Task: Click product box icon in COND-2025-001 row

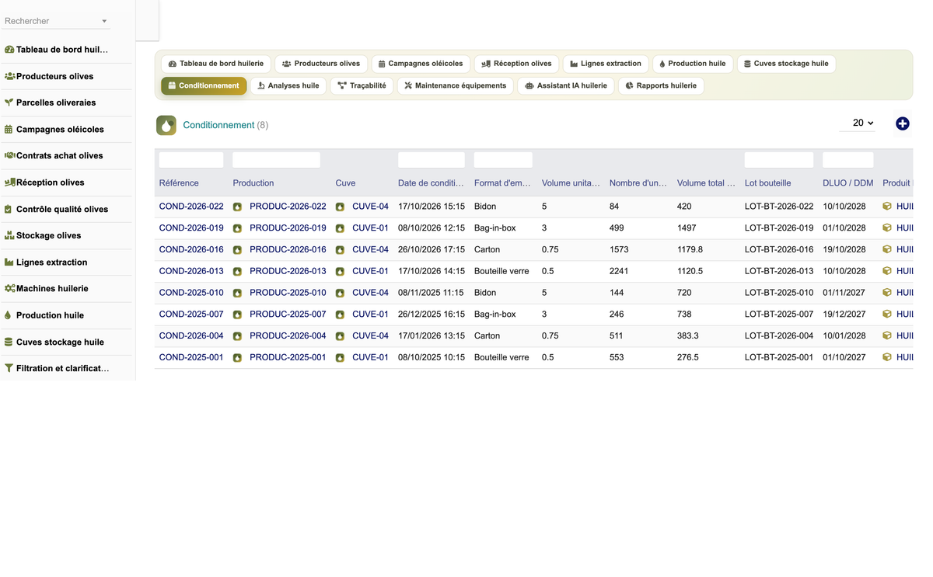Action: tap(887, 357)
